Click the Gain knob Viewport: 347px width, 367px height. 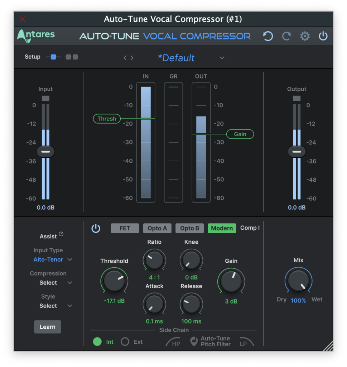click(x=231, y=281)
